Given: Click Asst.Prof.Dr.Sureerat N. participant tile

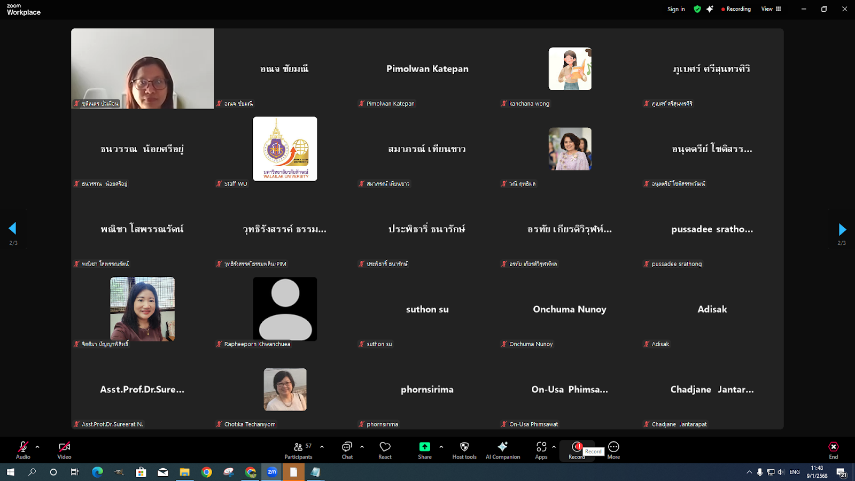Looking at the screenshot, I should pos(142,389).
